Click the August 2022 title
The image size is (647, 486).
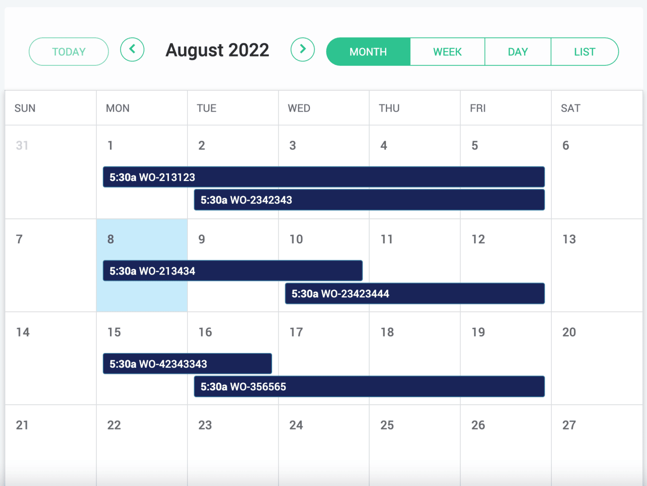[x=217, y=50]
